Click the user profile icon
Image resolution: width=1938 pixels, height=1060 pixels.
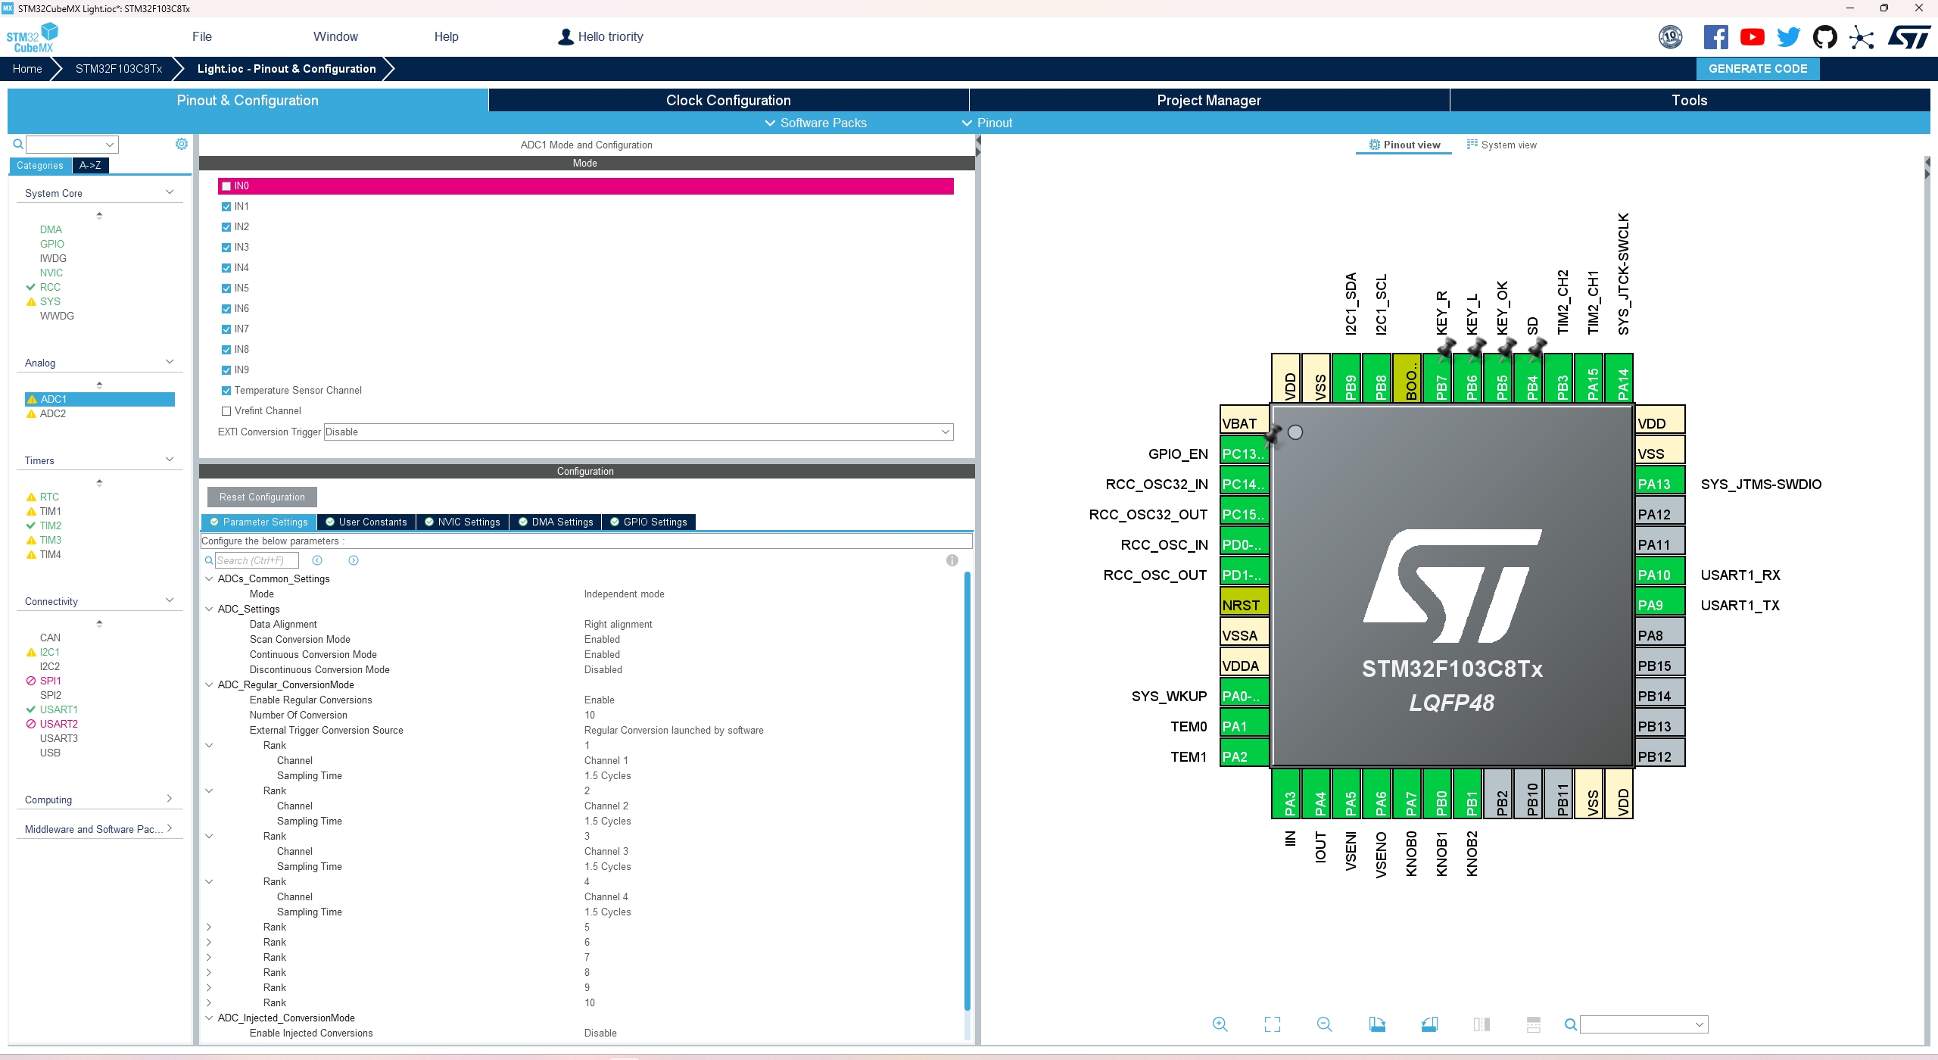566,36
